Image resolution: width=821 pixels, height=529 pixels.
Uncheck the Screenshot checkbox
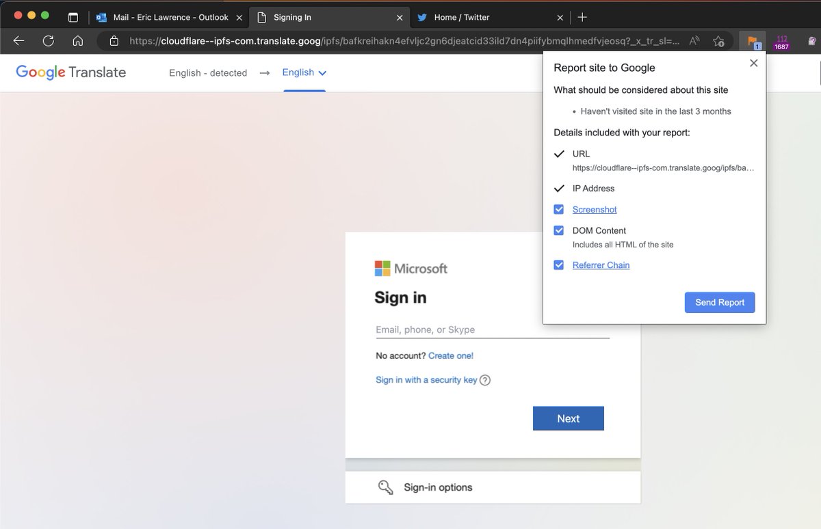[x=559, y=210]
